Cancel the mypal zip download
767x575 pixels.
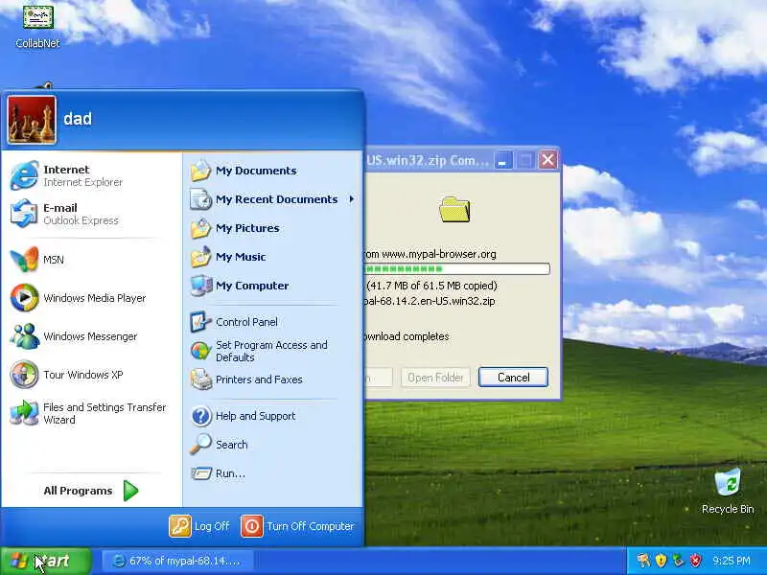click(513, 377)
